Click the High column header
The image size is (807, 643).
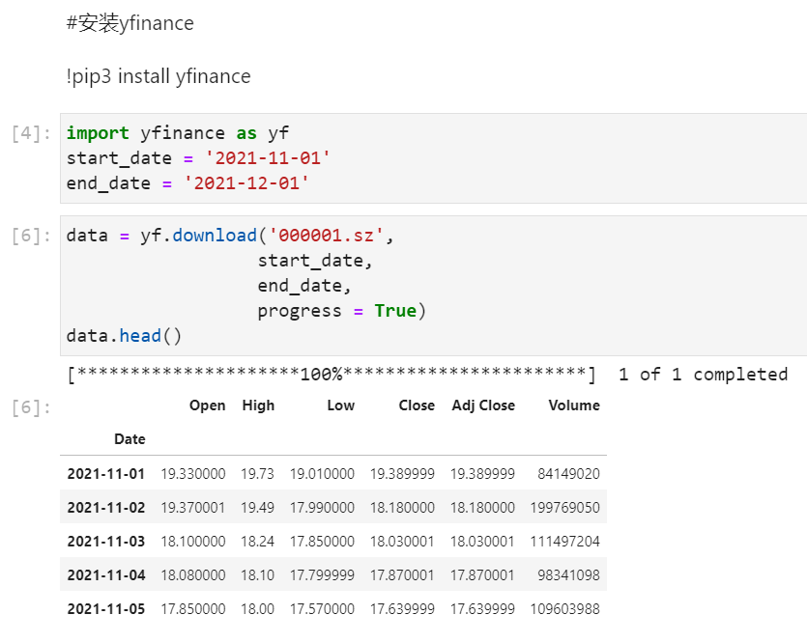258,405
